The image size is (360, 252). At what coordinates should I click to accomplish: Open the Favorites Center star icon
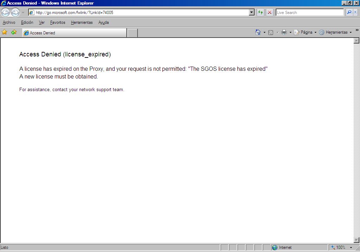(5, 32)
